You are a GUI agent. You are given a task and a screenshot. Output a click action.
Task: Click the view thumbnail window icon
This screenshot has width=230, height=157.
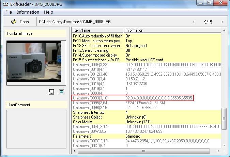point(61,92)
